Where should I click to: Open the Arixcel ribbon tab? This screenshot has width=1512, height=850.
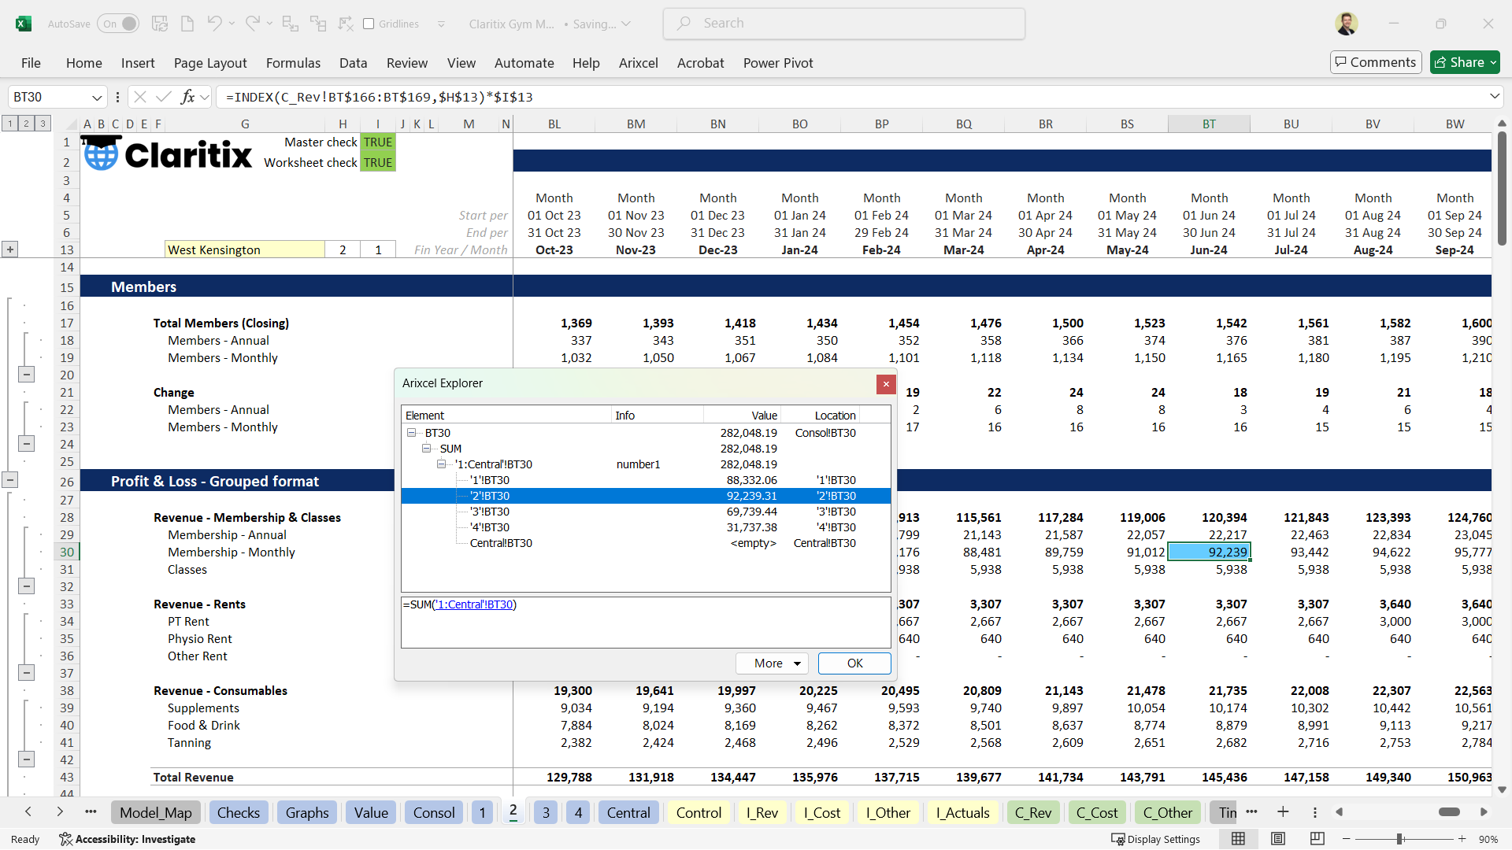click(638, 63)
